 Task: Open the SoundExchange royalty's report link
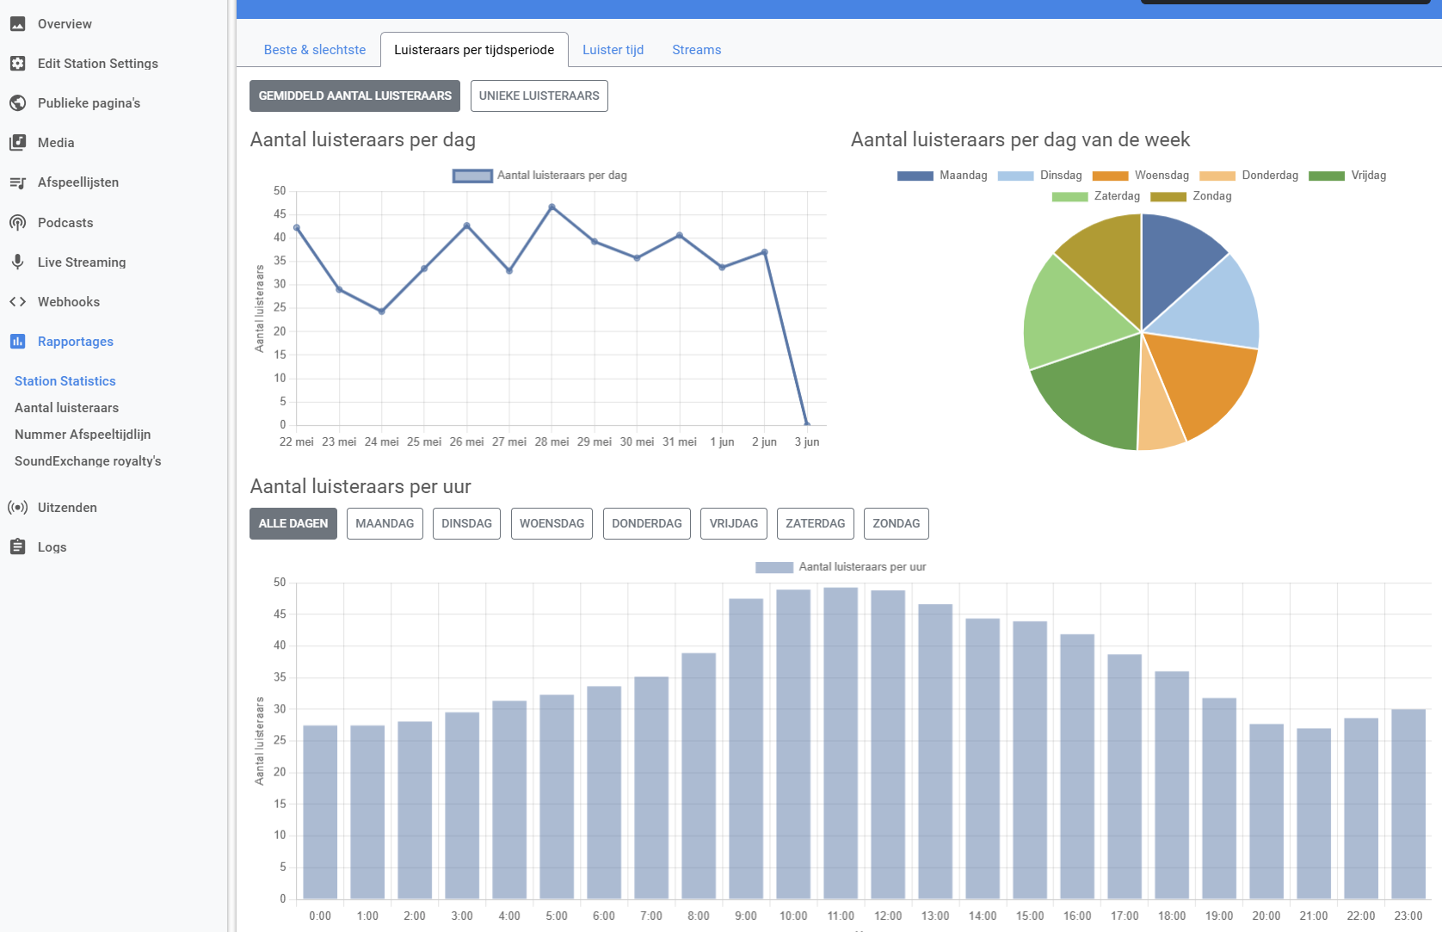[88, 461]
